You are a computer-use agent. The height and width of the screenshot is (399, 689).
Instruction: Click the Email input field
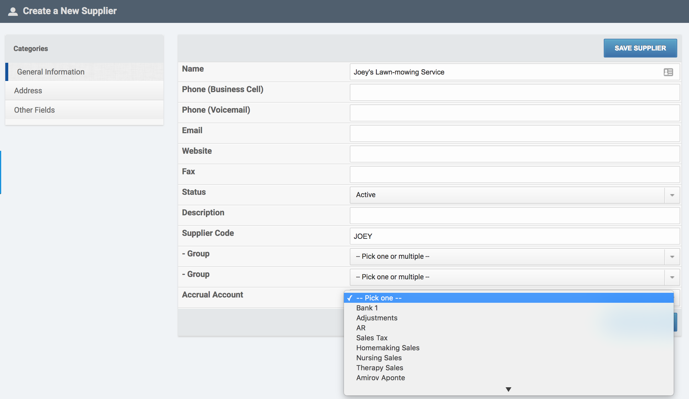point(515,133)
